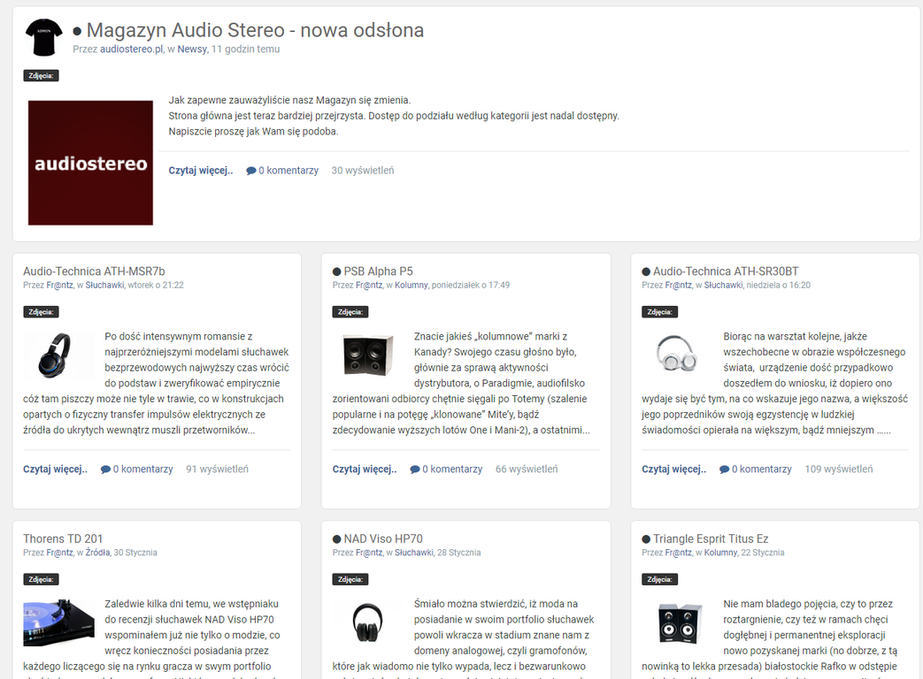Visit Fr@ntz profile under PSB Alpha P5
Screen dimensions: 923x679
369,285
